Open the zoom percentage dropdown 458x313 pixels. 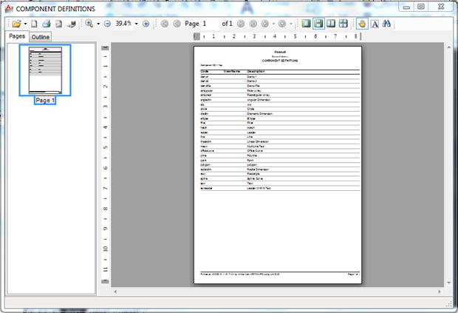pos(136,24)
